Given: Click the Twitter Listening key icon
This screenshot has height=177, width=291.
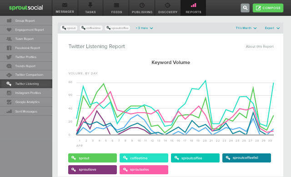Looking at the screenshot, I should (9, 84).
